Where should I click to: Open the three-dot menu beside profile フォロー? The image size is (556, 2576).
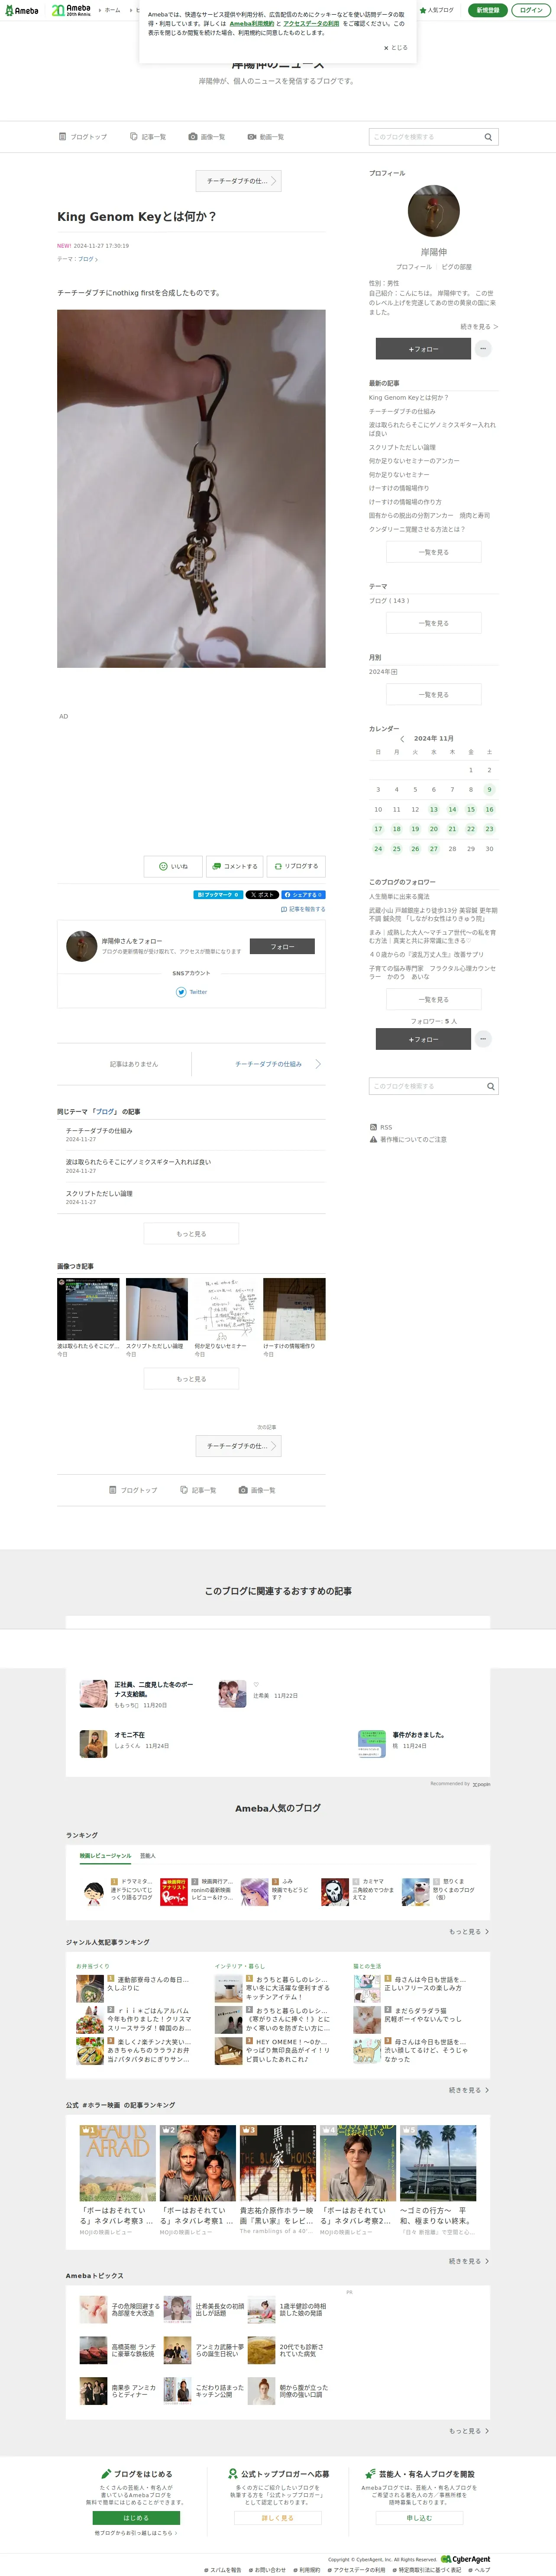coord(483,349)
